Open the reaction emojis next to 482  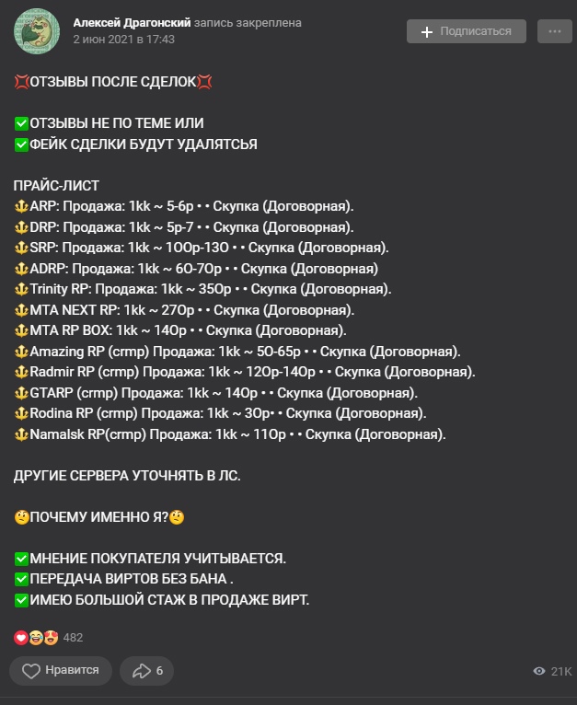pyautogui.click(x=36, y=637)
